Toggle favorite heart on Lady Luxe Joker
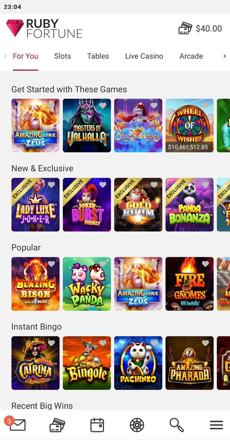Screen dimensions: 230x440 point(51,185)
